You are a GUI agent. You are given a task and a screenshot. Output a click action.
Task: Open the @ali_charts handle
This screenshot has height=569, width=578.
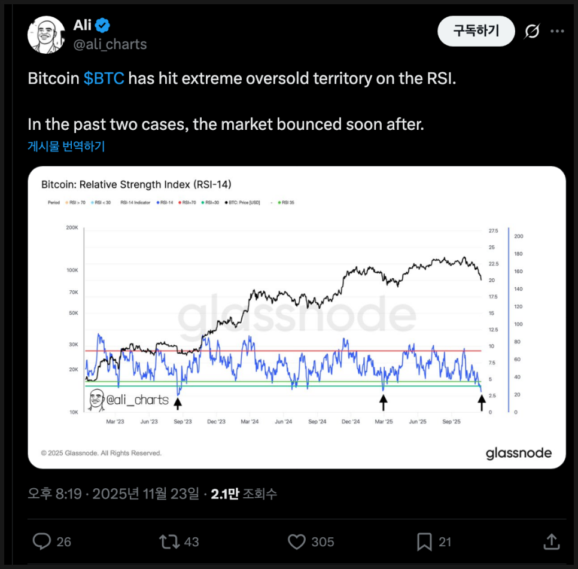[109, 44]
